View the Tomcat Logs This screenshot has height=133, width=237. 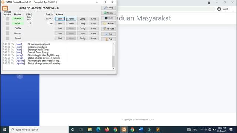(93, 38)
